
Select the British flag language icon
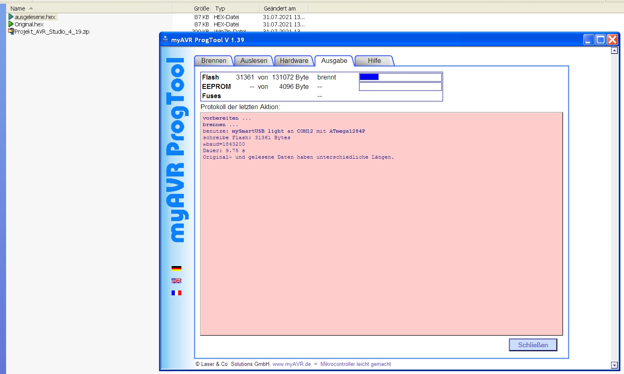click(x=176, y=281)
